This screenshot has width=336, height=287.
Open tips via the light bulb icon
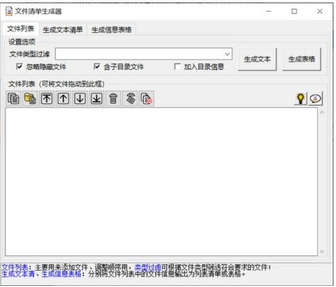coord(301,99)
